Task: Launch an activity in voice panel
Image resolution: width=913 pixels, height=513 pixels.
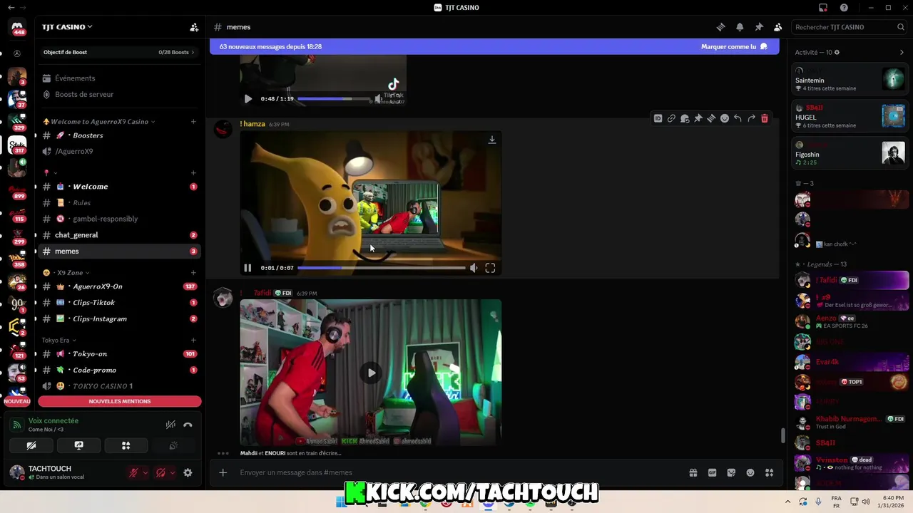Action: pos(126,445)
